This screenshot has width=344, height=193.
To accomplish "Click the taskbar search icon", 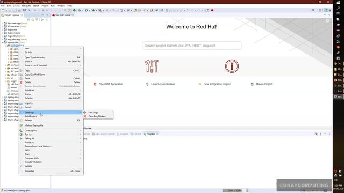I will point(338,8).
